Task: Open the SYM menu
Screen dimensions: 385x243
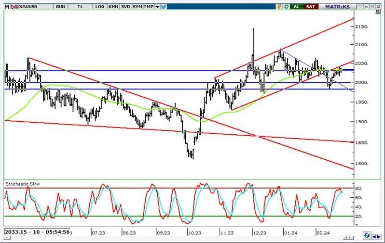Action: tap(137, 6)
